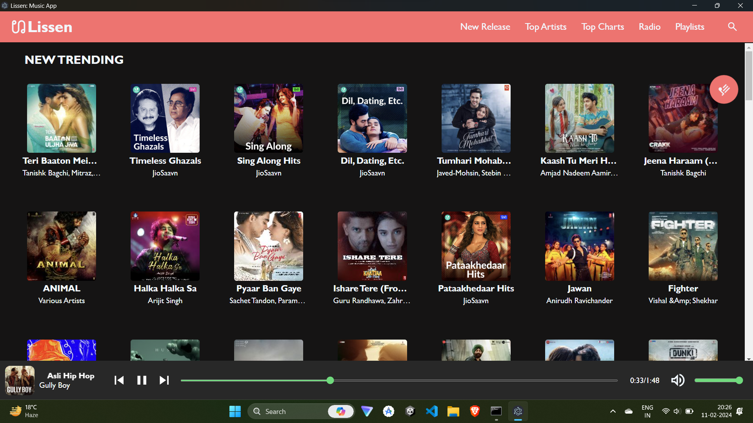Click 'Timeless Ghazals' title text
Screen dimensions: 753x423
point(165,161)
